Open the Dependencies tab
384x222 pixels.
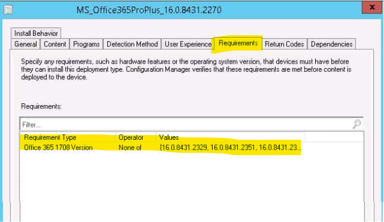[x=332, y=44]
